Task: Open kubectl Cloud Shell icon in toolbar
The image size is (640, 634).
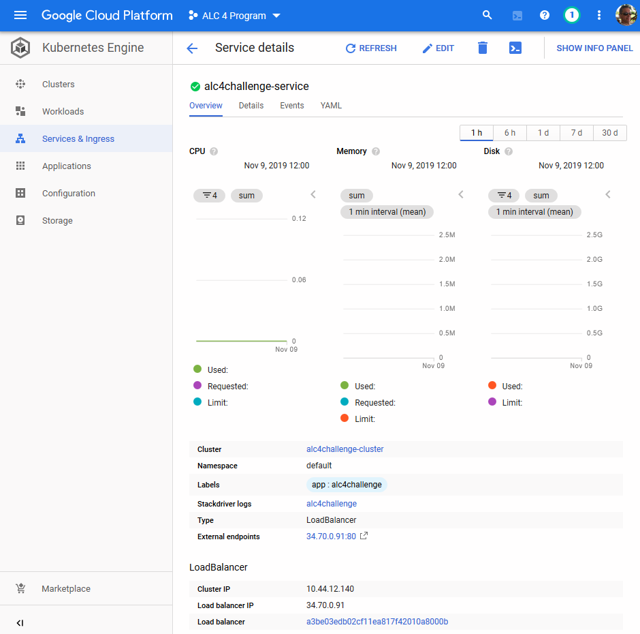Action: click(x=515, y=48)
